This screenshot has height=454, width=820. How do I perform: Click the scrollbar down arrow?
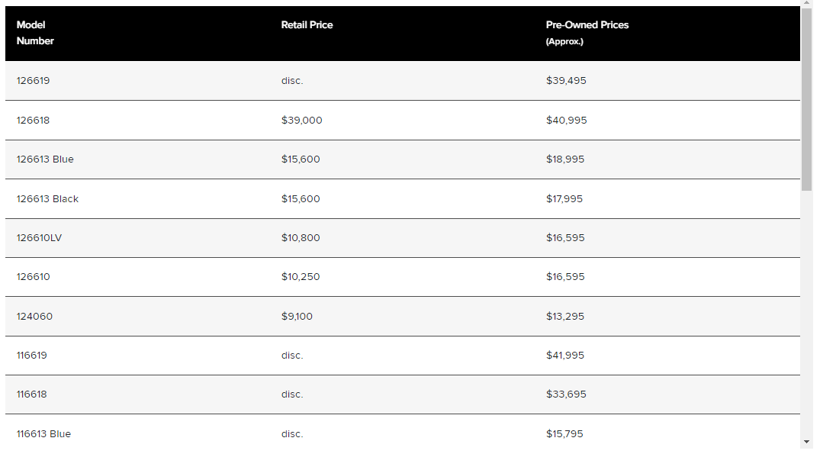[x=807, y=442]
